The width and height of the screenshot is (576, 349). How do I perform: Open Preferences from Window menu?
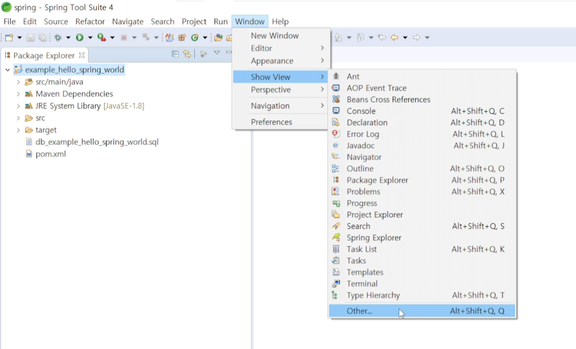tap(280, 122)
